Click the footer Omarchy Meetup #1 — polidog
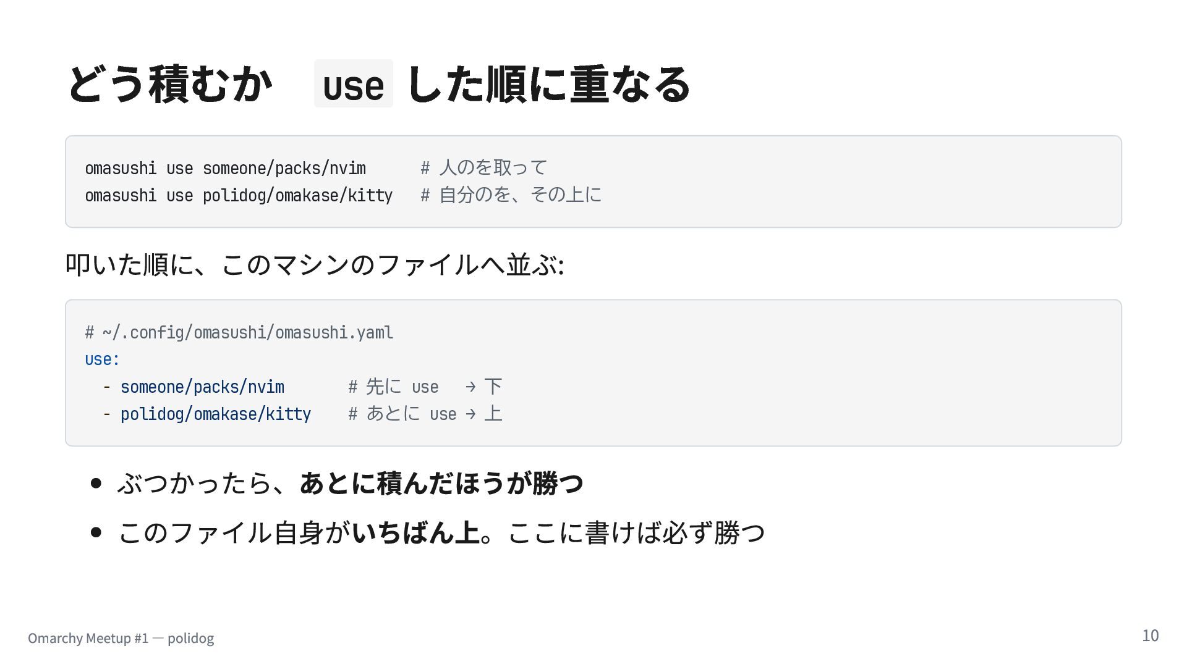 (x=121, y=638)
